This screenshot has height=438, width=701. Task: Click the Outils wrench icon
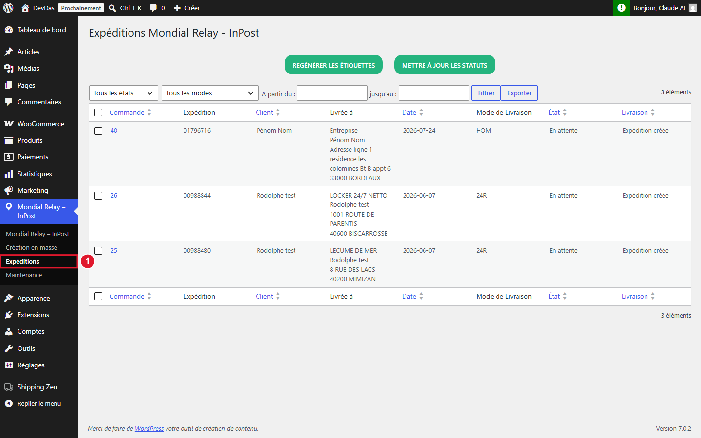pos(9,348)
